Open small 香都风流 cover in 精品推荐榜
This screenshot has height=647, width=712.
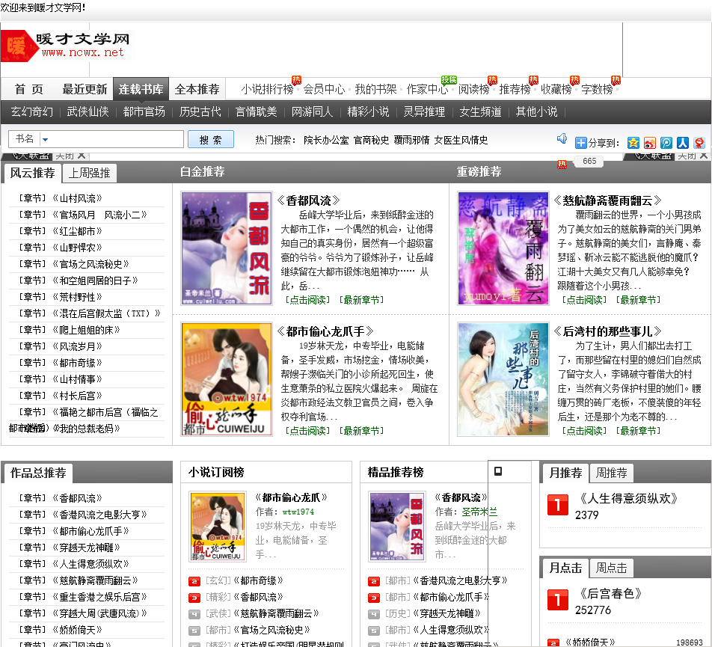click(397, 527)
